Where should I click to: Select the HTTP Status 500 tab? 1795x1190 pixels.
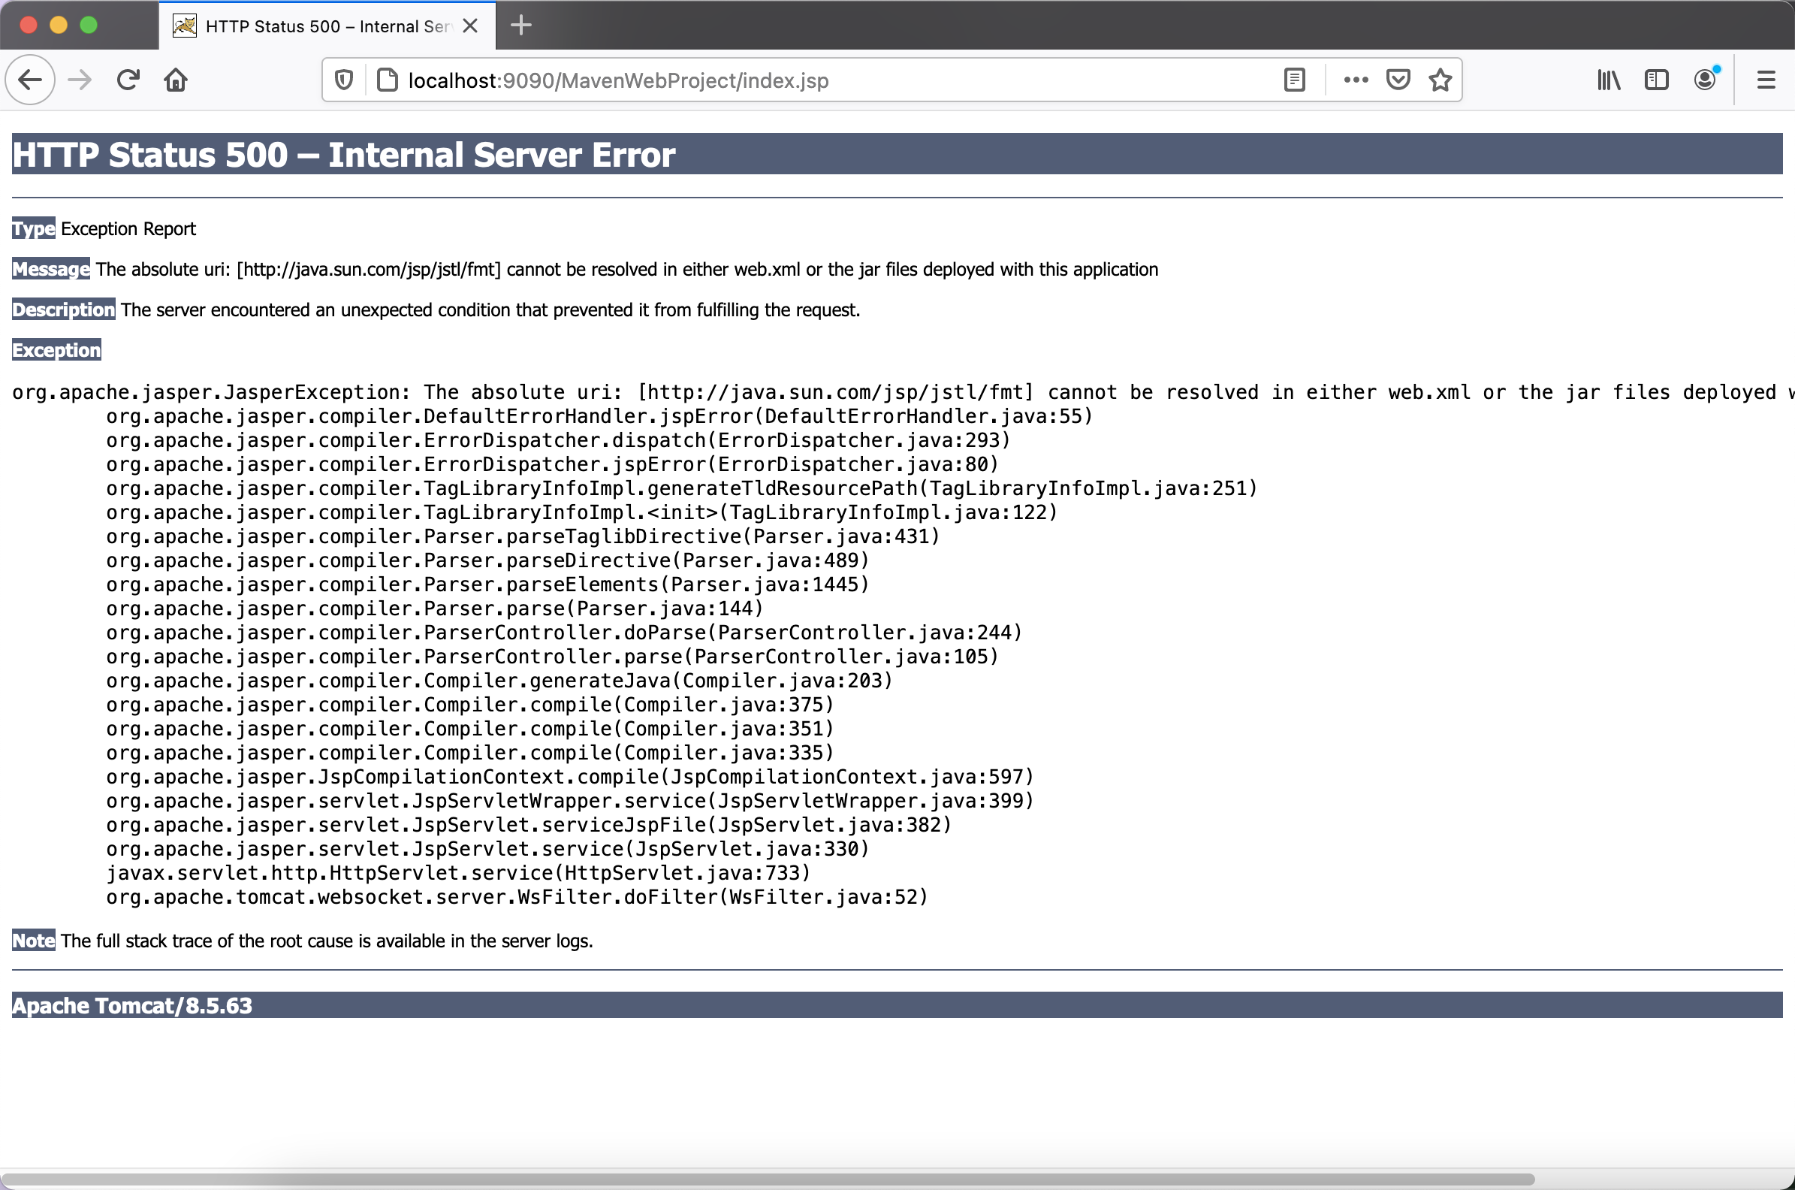327,26
